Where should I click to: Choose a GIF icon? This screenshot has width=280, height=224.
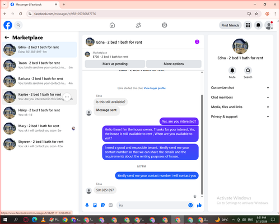[x=111, y=206]
